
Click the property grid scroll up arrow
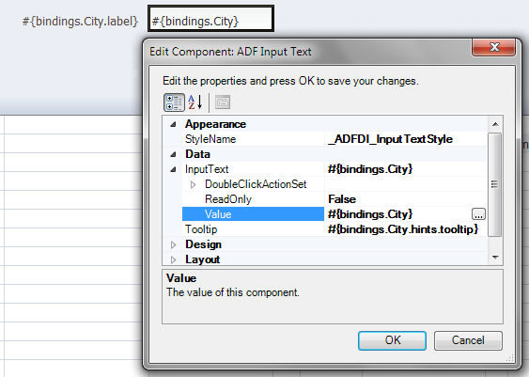tap(495, 124)
